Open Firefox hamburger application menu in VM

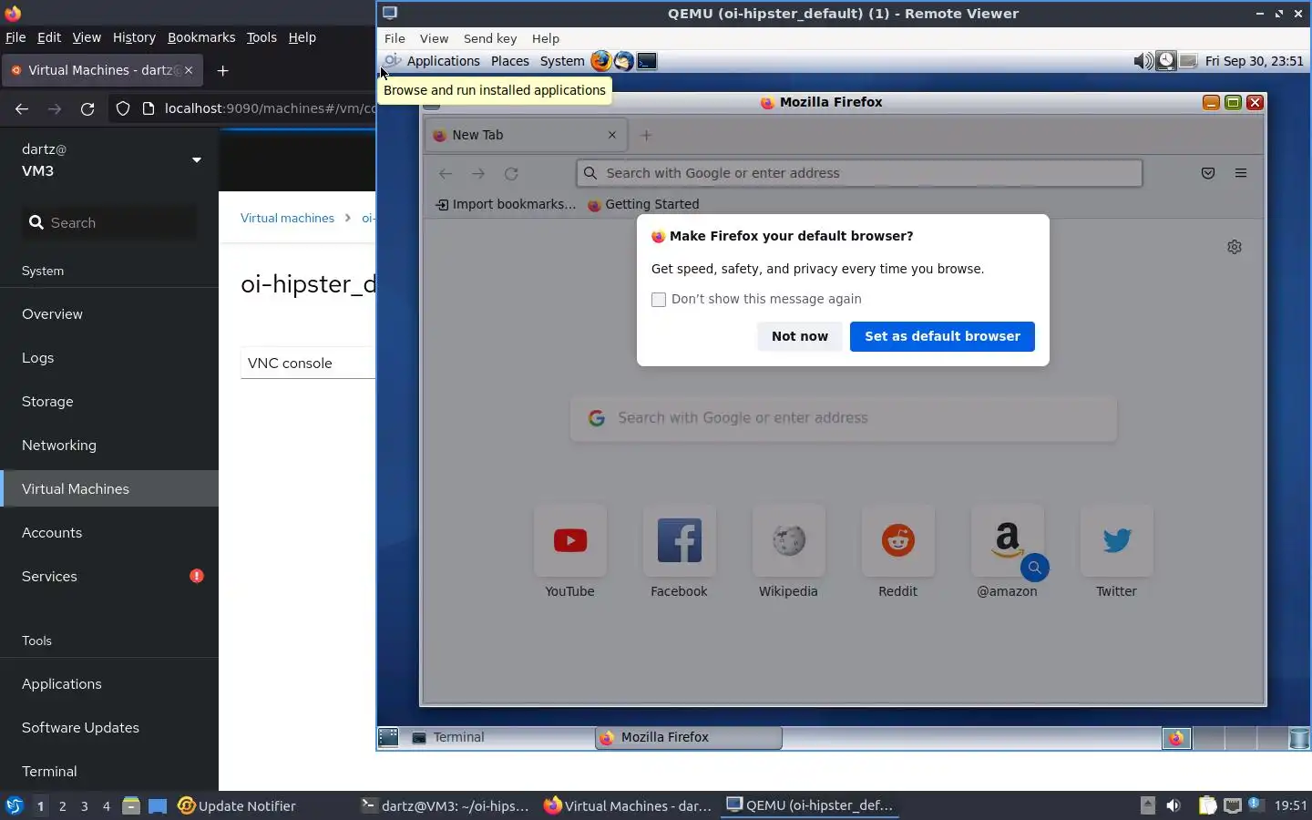[1241, 173]
